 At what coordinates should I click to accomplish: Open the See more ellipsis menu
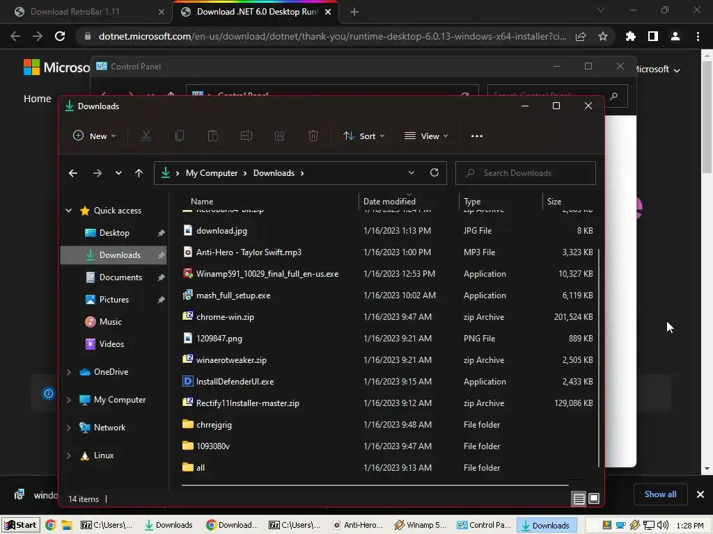[476, 136]
